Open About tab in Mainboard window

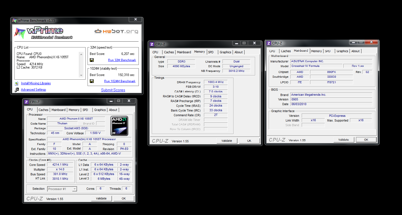(x=355, y=51)
